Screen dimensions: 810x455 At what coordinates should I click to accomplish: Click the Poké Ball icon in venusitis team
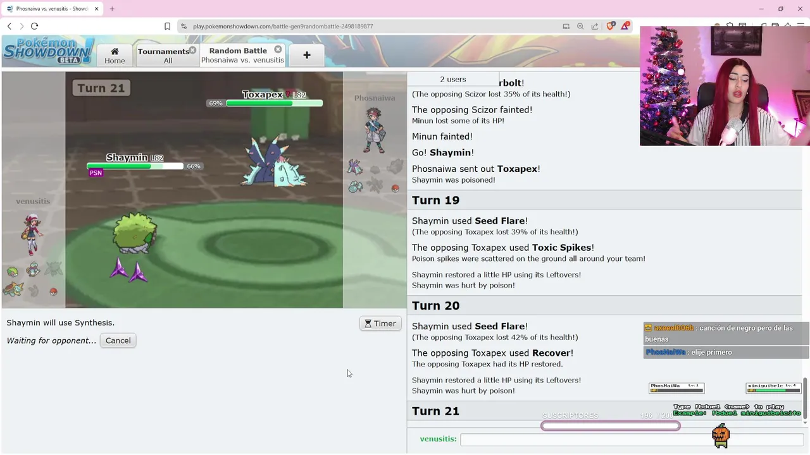[x=53, y=291]
